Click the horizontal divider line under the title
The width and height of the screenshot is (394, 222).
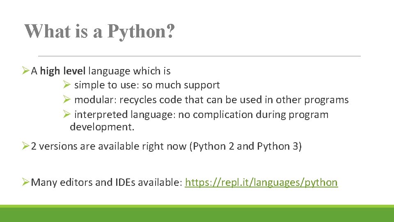[199, 56]
